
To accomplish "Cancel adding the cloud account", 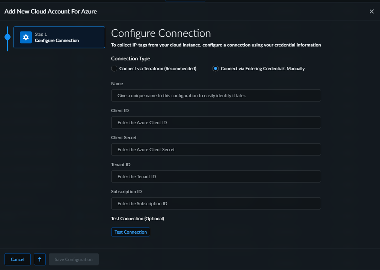I will click(x=18, y=259).
